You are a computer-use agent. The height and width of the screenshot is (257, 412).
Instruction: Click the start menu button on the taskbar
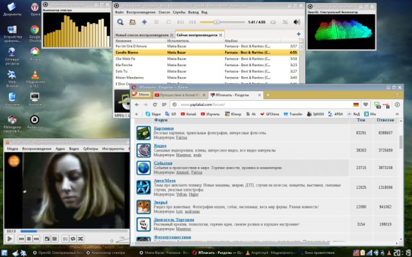tap(5, 253)
